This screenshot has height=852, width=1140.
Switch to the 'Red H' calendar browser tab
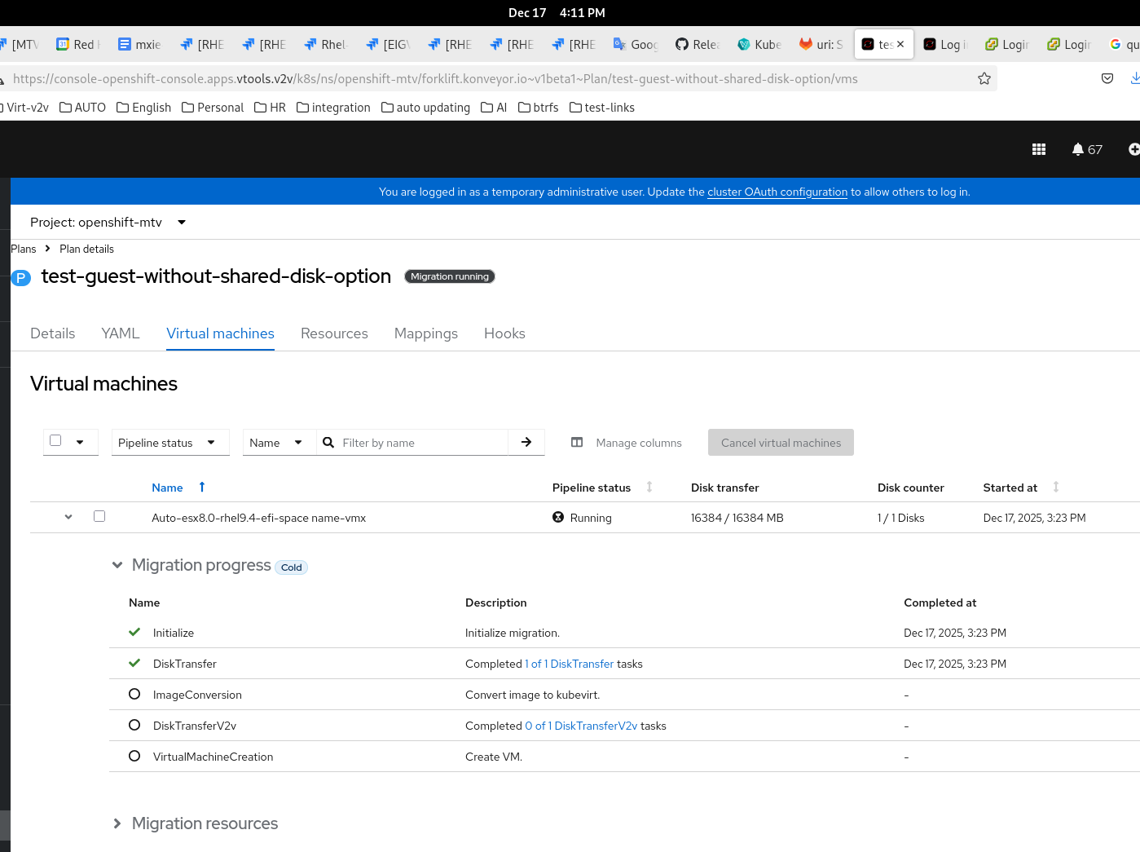[78, 44]
